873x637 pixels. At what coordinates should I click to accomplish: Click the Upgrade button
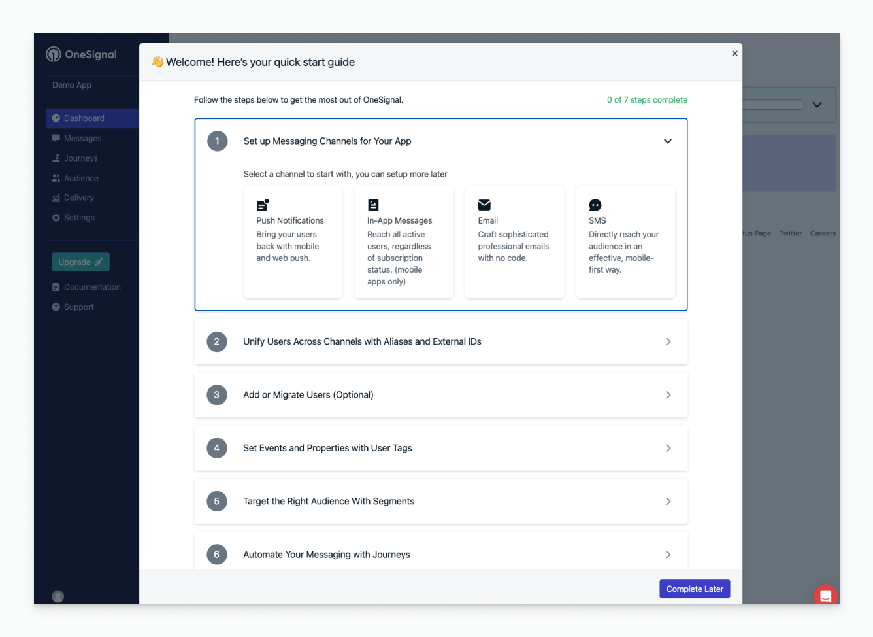(80, 262)
